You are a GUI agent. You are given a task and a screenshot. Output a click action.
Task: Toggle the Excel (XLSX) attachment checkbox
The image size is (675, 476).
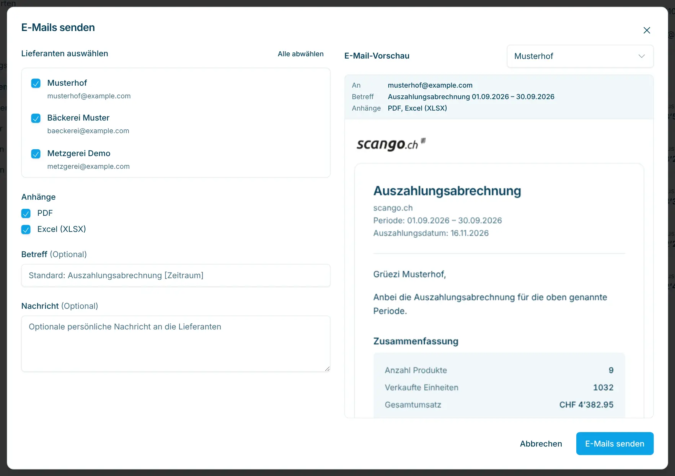pos(26,230)
